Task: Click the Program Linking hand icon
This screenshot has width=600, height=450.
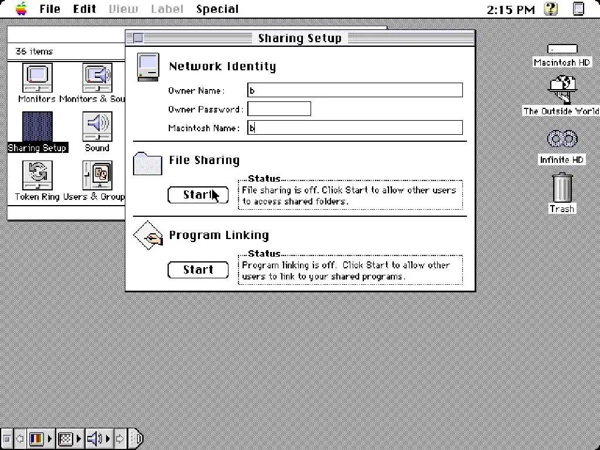Action: tap(148, 236)
